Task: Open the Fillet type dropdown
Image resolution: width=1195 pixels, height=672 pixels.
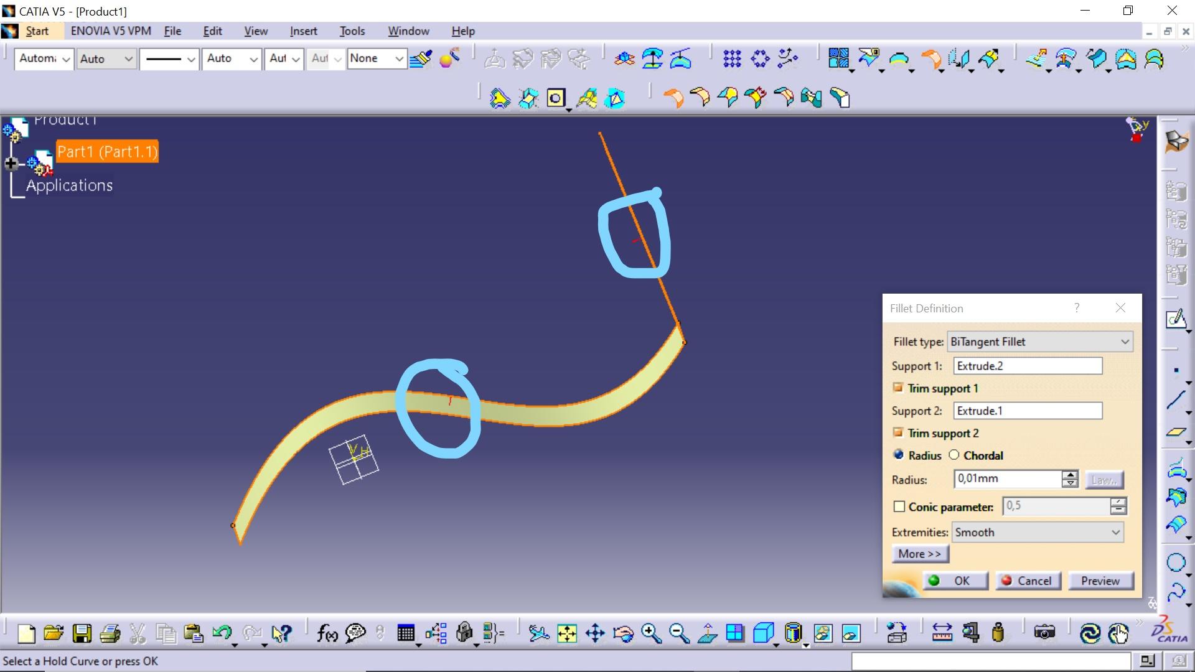Action: point(1039,342)
